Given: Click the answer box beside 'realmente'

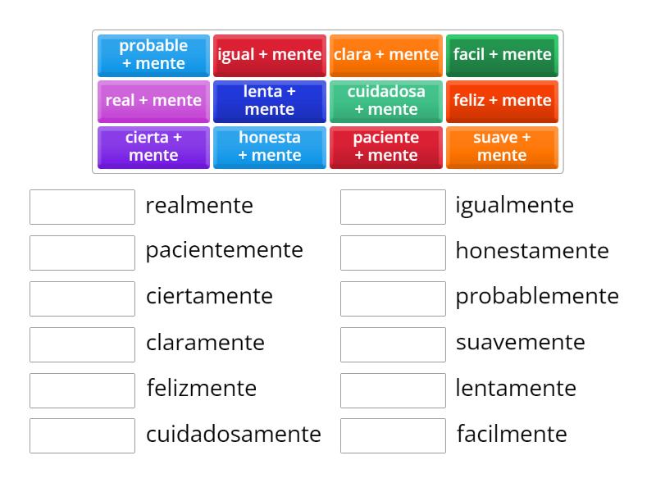Looking at the screenshot, I should [x=81, y=207].
